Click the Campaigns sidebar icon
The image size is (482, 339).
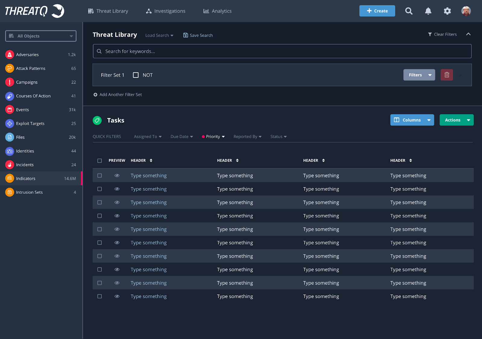click(x=9, y=82)
